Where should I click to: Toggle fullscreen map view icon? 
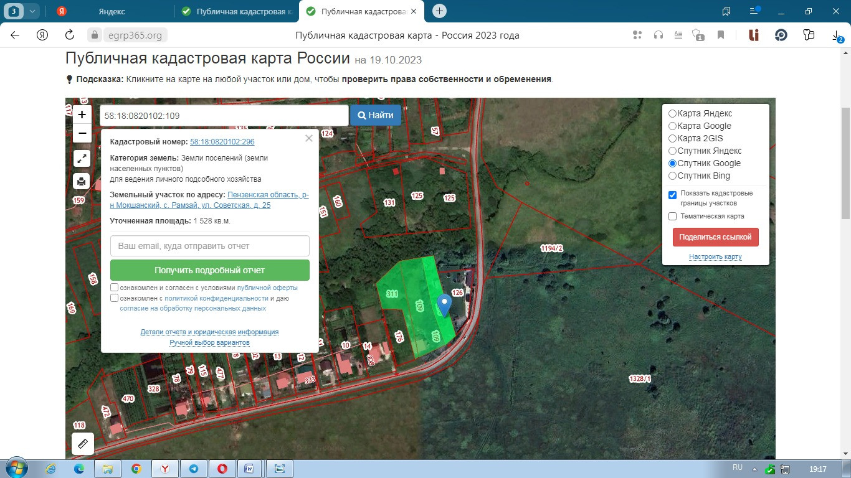[82, 158]
